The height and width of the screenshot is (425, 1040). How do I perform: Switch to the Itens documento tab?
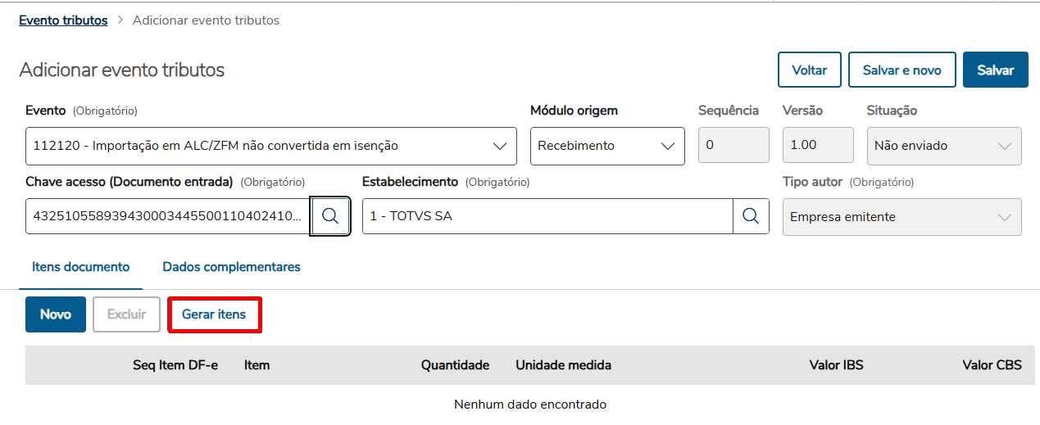point(80,267)
